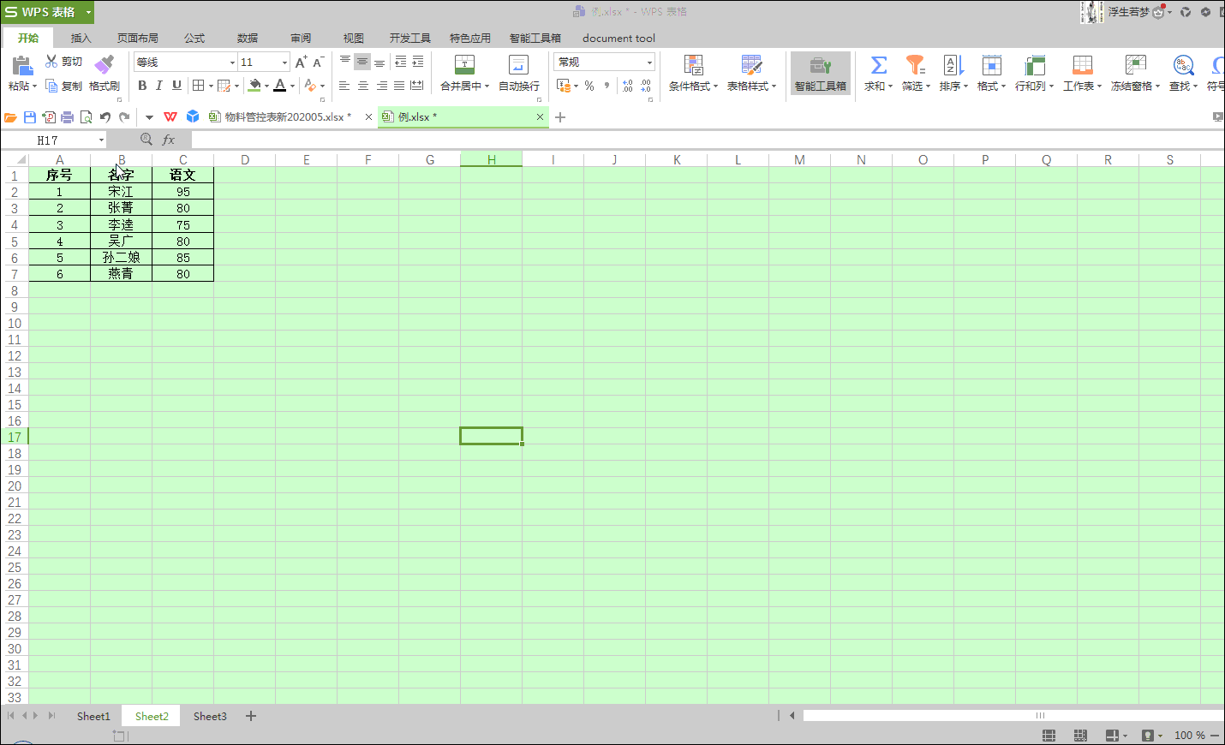Click the Select All corner button

[x=21, y=159]
